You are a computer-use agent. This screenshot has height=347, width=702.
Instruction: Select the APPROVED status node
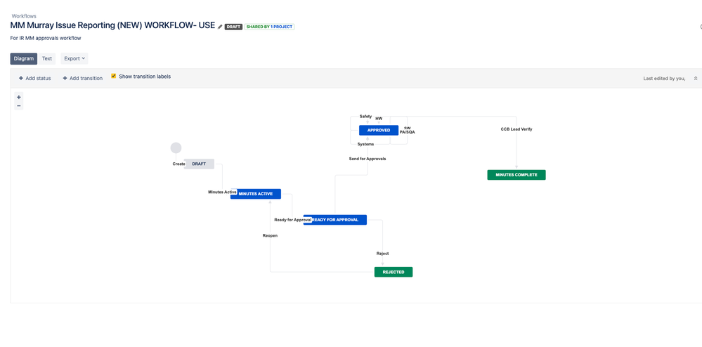[379, 130]
